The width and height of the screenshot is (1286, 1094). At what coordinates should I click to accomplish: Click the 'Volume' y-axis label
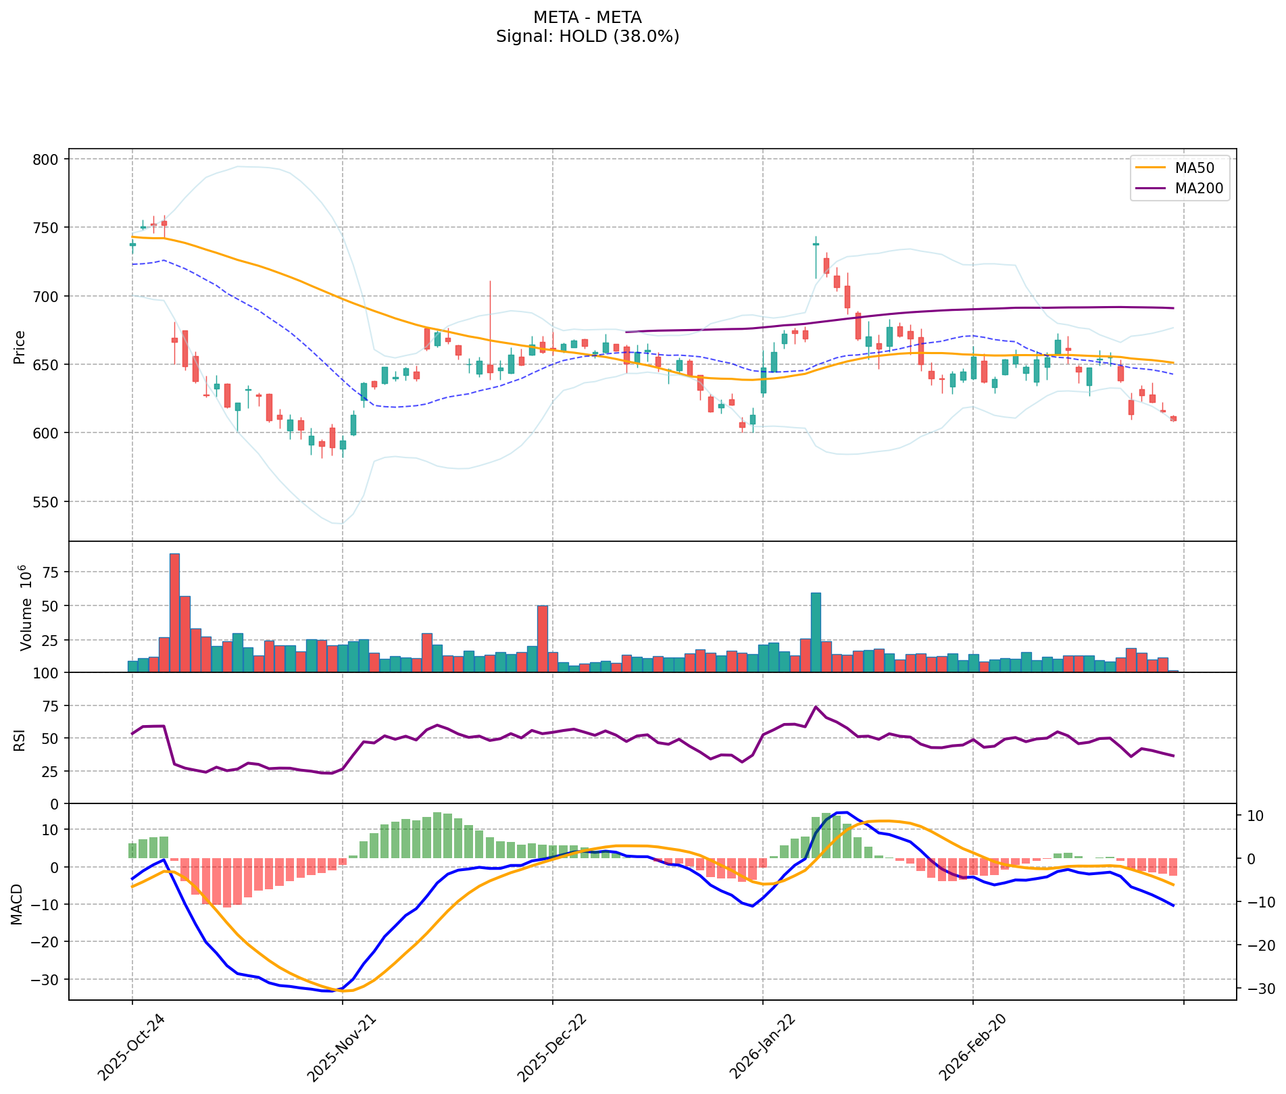coord(26,607)
